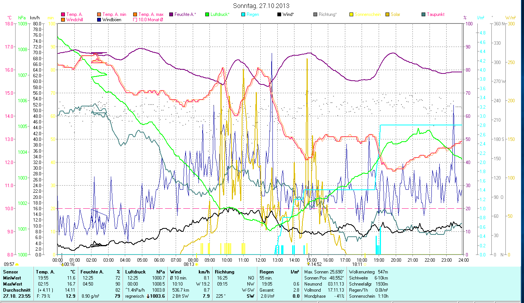Select the Windchill legend label
524x303 pixels.
(x=75, y=19)
